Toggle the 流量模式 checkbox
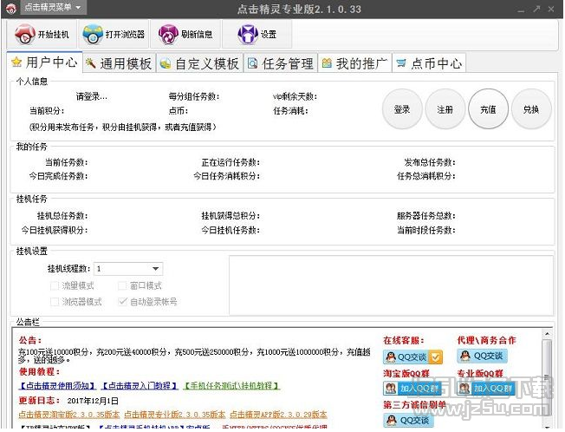The height and width of the screenshot is (432, 565). [55, 286]
